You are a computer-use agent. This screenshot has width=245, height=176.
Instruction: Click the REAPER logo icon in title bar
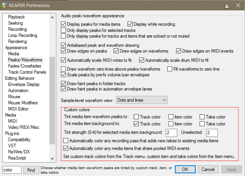4,6
